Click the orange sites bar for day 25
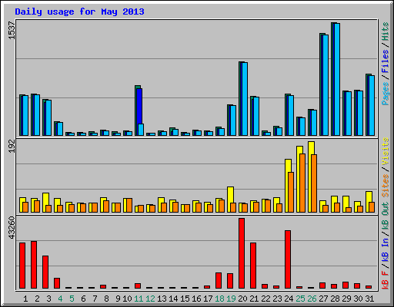The image size is (394, 307). click(302, 183)
